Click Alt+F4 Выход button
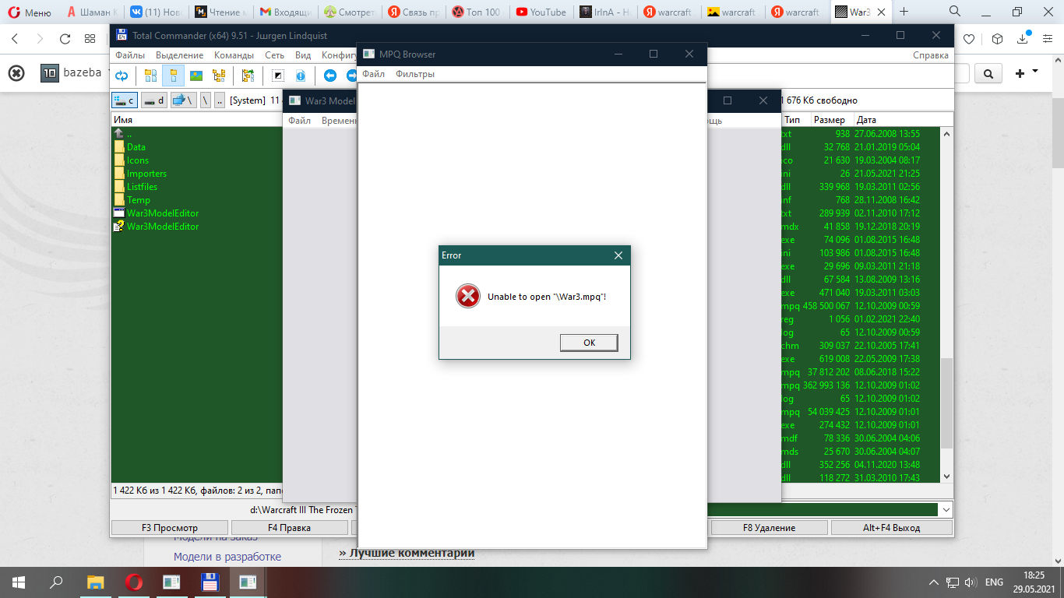 coord(891,528)
